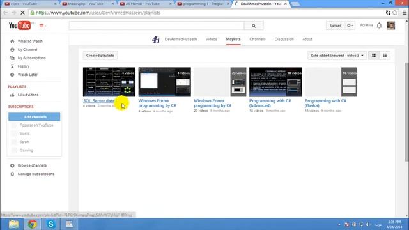Click the Chrome taskbar icon
409x230 pixels.
[x=33, y=224]
